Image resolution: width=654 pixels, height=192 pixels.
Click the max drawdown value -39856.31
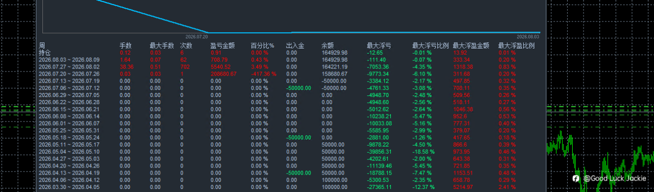379,152
